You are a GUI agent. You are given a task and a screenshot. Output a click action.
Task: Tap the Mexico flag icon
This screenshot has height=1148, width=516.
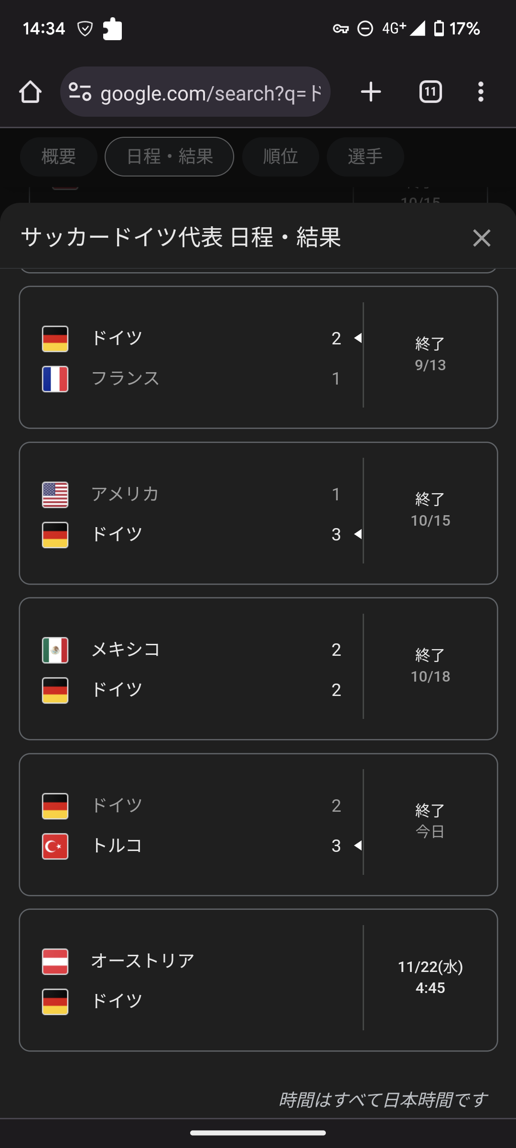pos(55,650)
